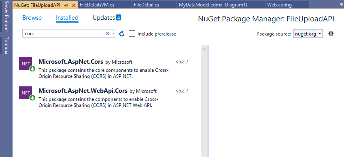Open MyDataModel.edmx [Diagram1] tab
Viewport: 344px width, 157px height.
[x=213, y=5]
